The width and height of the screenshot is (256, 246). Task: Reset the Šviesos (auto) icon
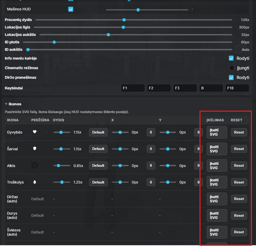point(239,232)
